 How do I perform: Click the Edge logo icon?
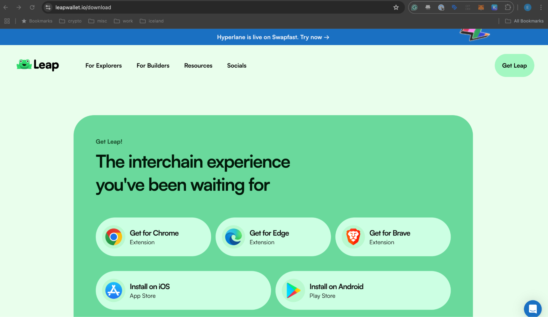[x=233, y=237]
